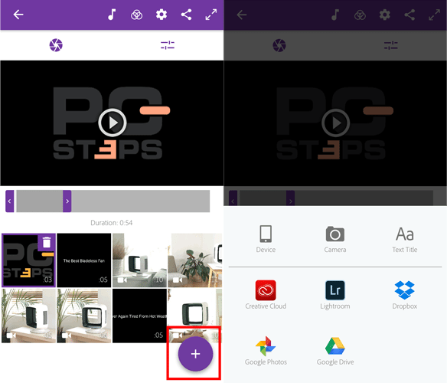Tap the share icon in purple toolbar
The height and width of the screenshot is (383, 447).
[x=186, y=15]
